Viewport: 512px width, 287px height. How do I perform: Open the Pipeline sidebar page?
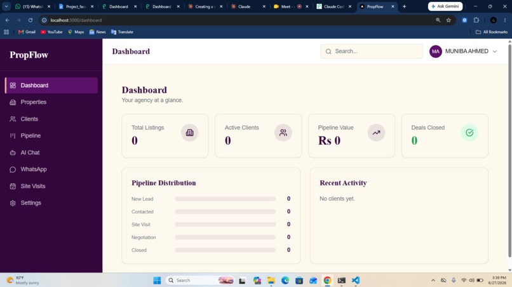coord(51,135)
